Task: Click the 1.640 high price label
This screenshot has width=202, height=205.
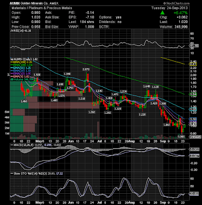Action: tap(147, 87)
